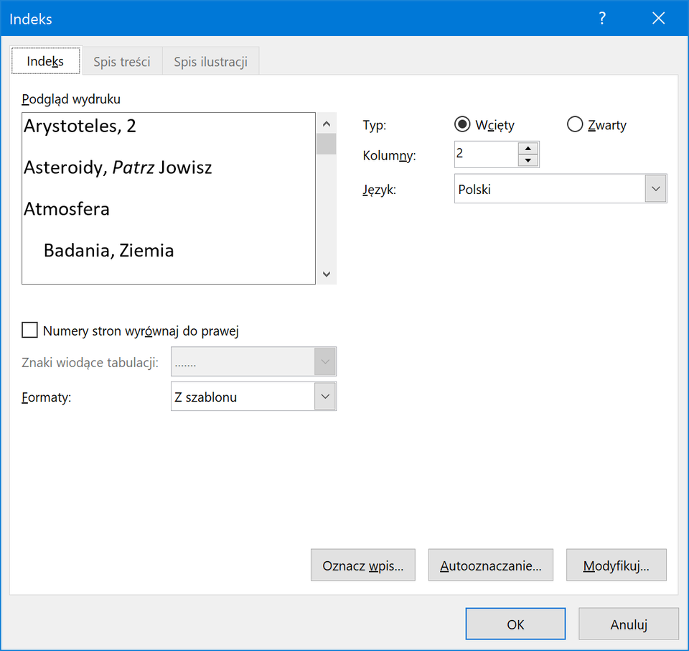Switch to the Spis ilustracji tab
This screenshot has height=651, width=689.
[x=210, y=62]
